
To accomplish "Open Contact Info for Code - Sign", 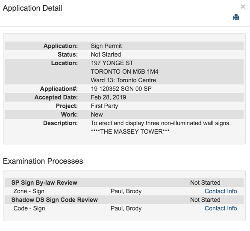I will 221,208.
